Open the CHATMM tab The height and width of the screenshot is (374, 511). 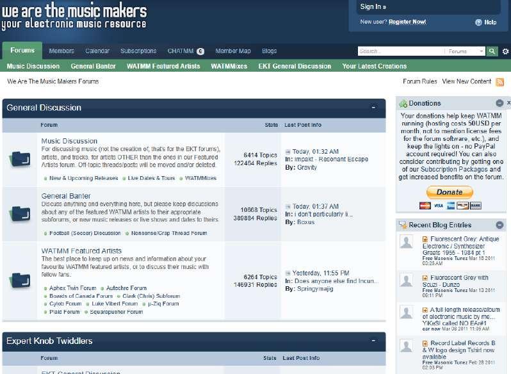[181, 51]
